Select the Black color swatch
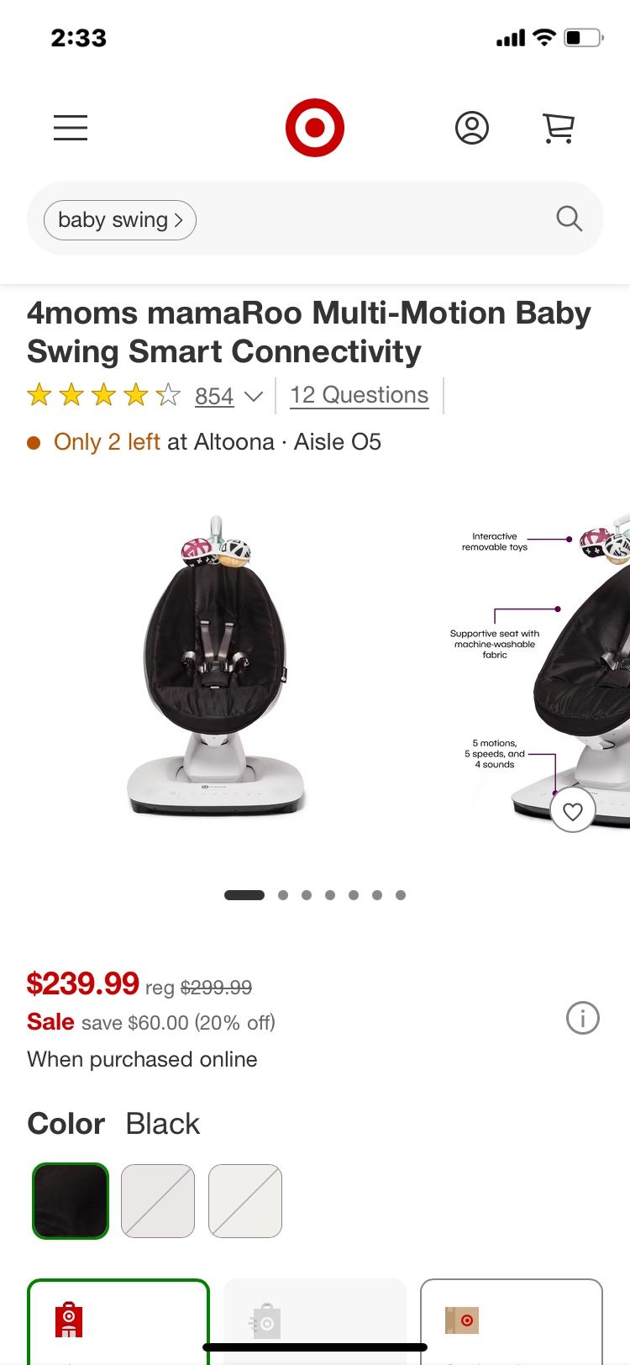This screenshot has width=630, height=1365. click(x=71, y=1201)
